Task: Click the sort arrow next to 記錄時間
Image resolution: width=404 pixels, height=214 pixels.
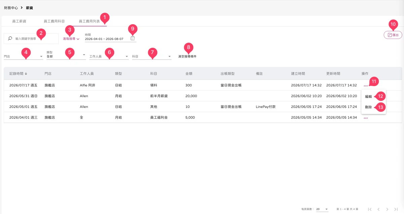Action: (26, 73)
